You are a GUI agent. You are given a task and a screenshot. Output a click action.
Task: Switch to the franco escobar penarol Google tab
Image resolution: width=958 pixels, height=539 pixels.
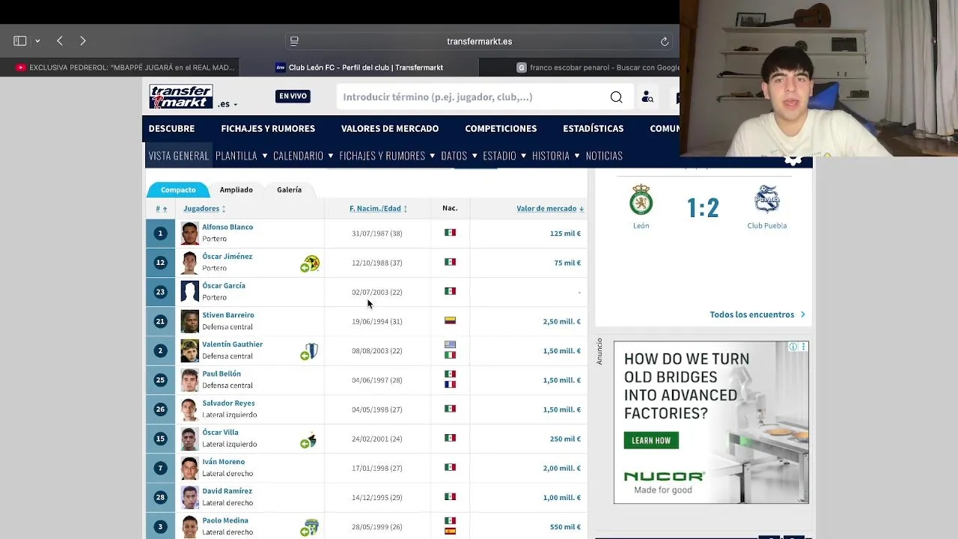click(597, 67)
